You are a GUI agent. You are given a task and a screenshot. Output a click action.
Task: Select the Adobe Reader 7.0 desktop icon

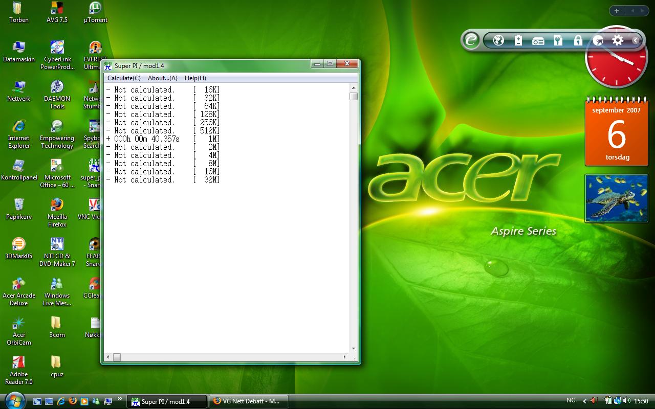(19, 370)
